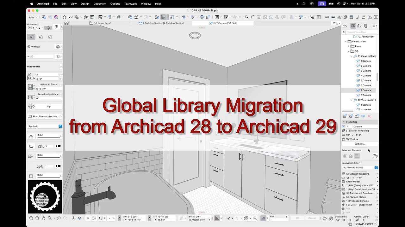
Task: Click the Layout Book icon in Navigator
Action: [x=360, y=26]
